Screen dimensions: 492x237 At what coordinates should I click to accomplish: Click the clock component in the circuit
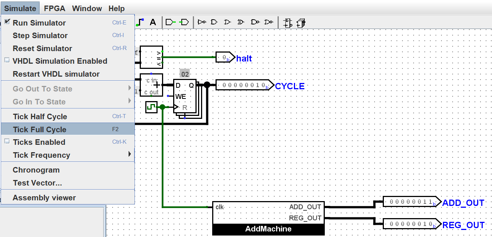(x=151, y=107)
